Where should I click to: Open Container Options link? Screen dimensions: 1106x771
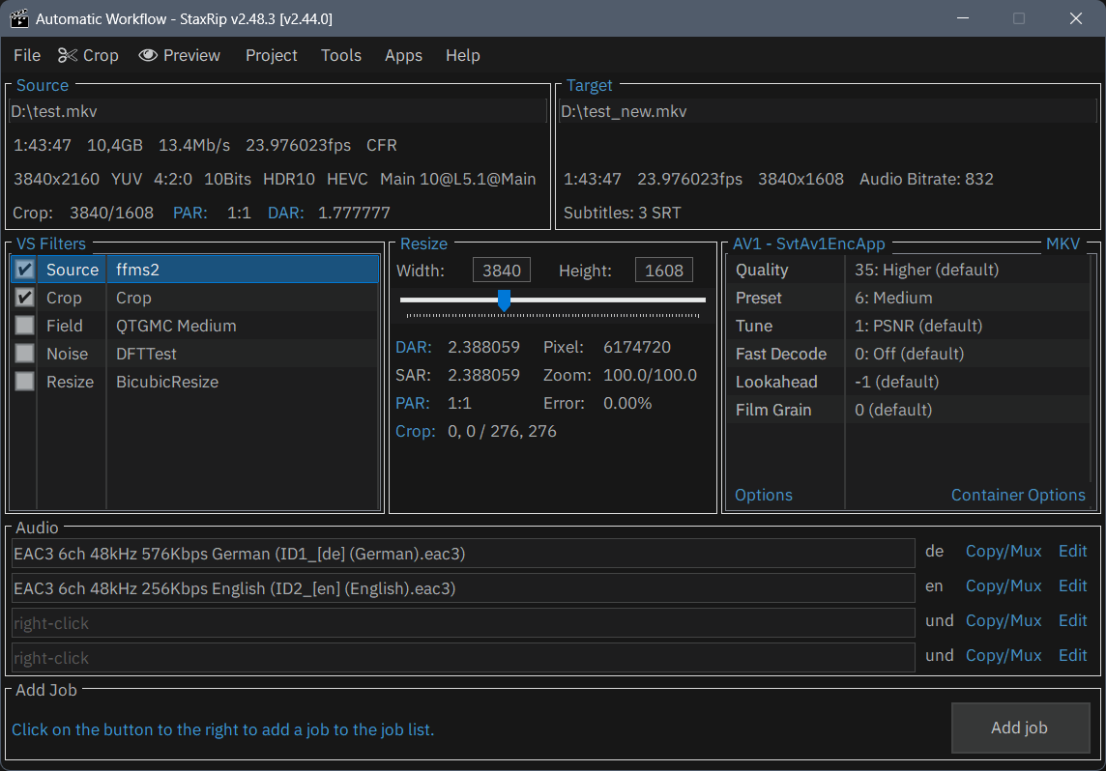point(1018,495)
